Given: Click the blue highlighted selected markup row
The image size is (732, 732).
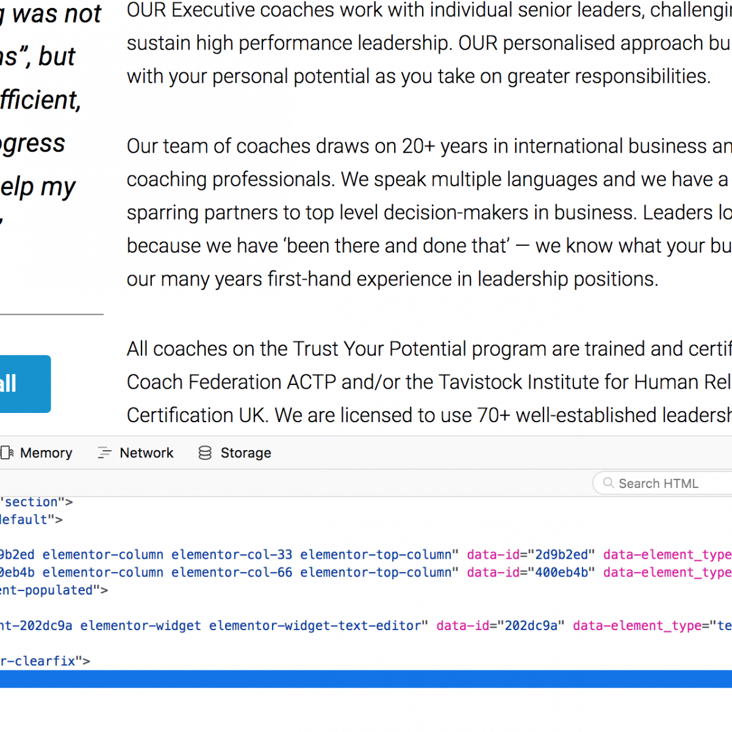Looking at the screenshot, I should pos(366,679).
